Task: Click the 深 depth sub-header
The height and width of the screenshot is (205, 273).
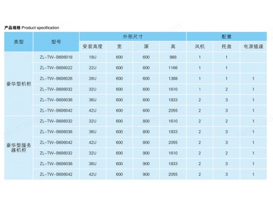Action: [x=146, y=47]
